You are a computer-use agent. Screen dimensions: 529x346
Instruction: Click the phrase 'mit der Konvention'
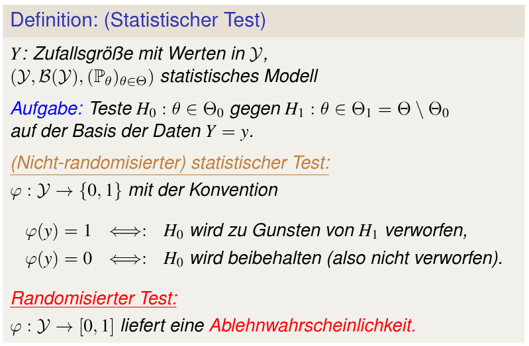coord(203,191)
